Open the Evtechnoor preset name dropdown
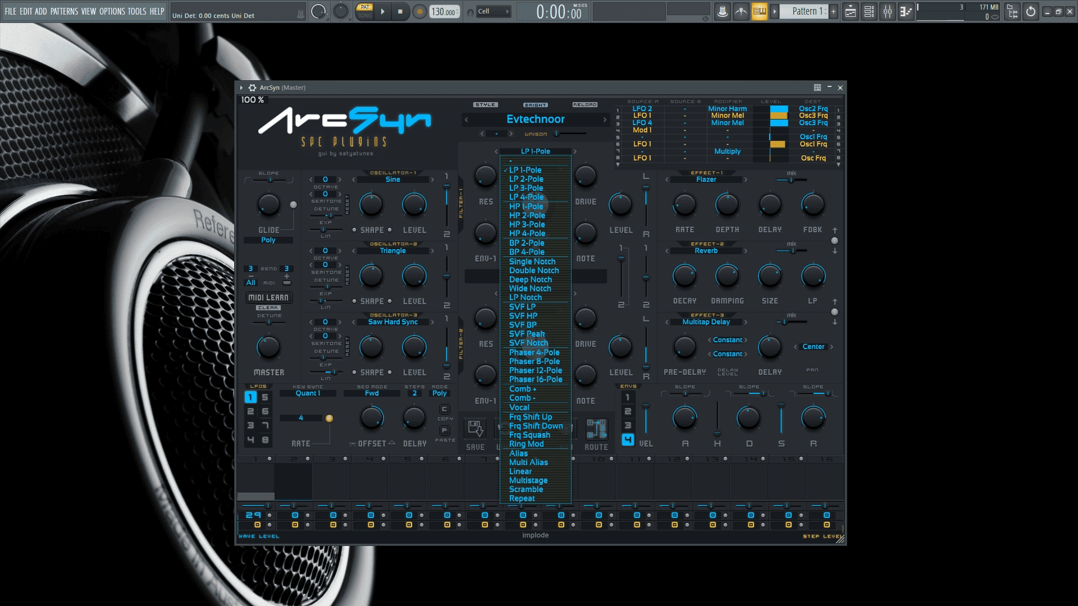This screenshot has height=606, width=1078. pos(536,119)
